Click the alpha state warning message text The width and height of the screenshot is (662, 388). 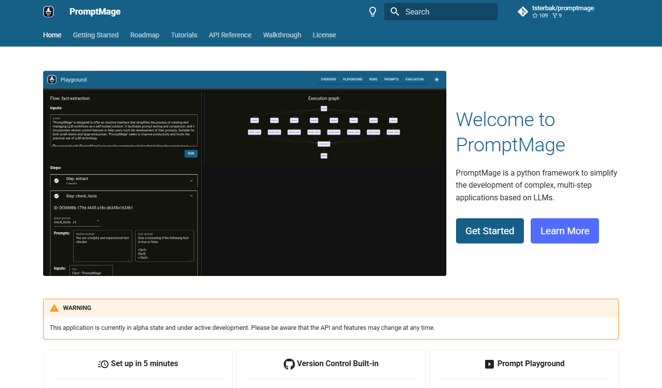click(242, 328)
